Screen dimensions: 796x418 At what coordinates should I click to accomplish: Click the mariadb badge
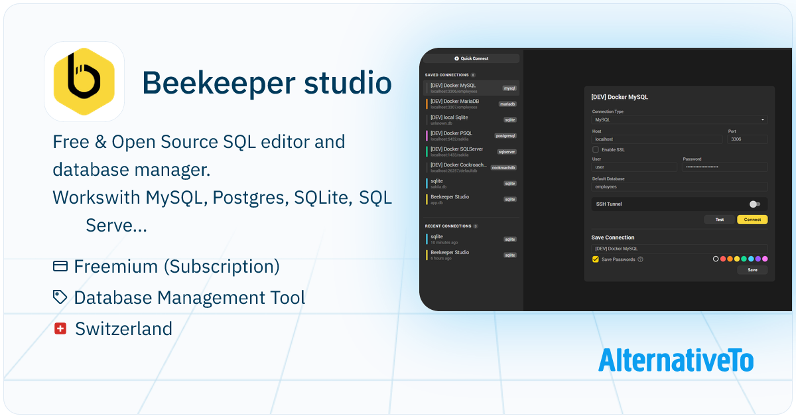[507, 104]
